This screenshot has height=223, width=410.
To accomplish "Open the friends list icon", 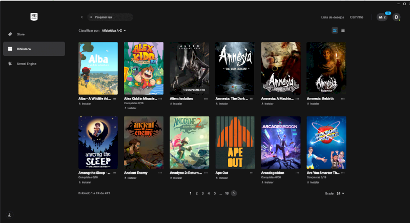I will (382, 17).
